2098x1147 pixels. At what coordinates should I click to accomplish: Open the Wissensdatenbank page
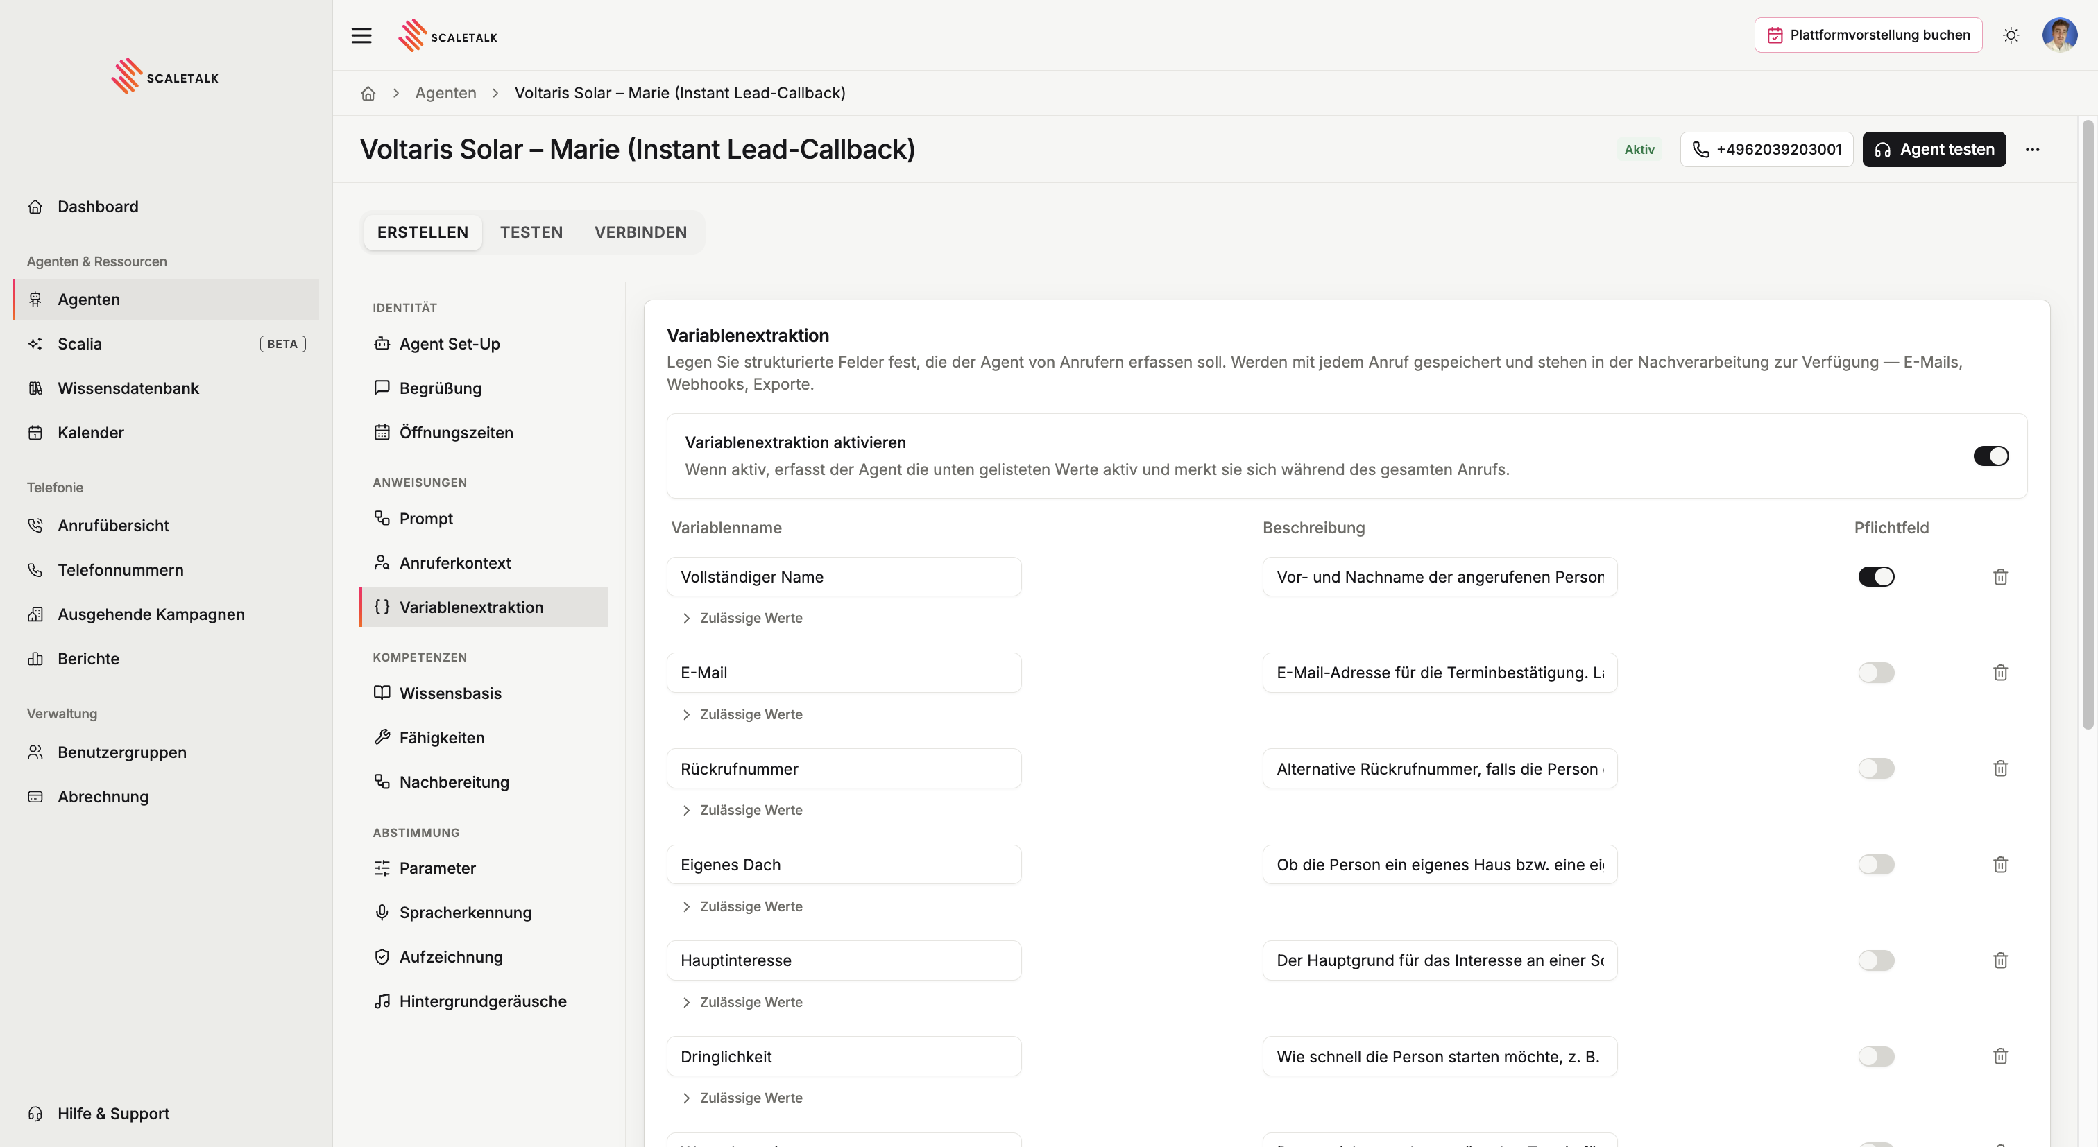(x=166, y=388)
